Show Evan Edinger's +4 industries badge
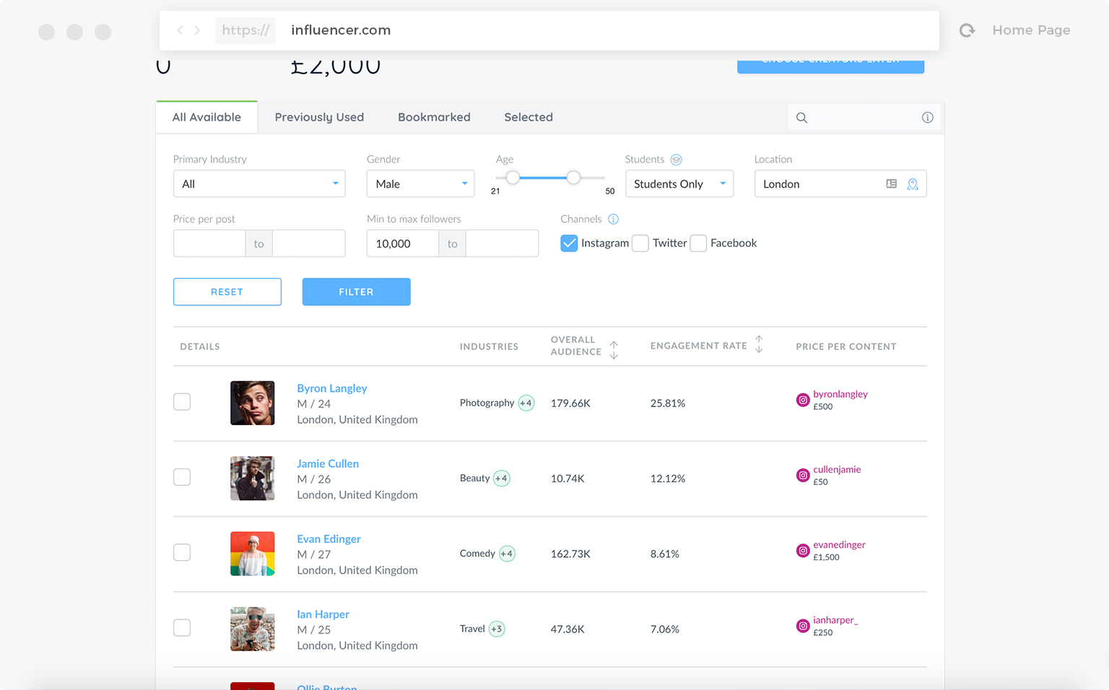The height and width of the screenshot is (690, 1109). pos(508,554)
